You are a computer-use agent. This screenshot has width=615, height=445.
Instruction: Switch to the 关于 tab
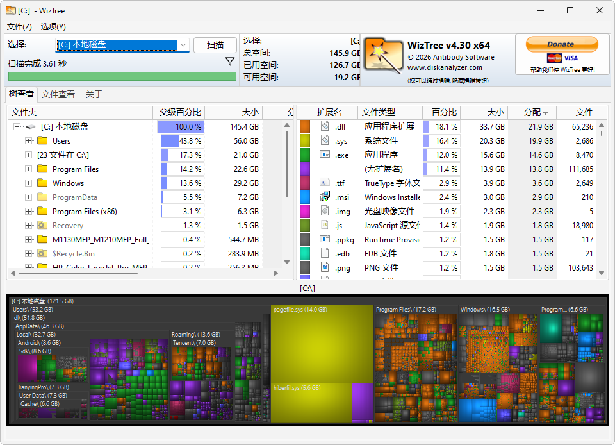point(94,94)
